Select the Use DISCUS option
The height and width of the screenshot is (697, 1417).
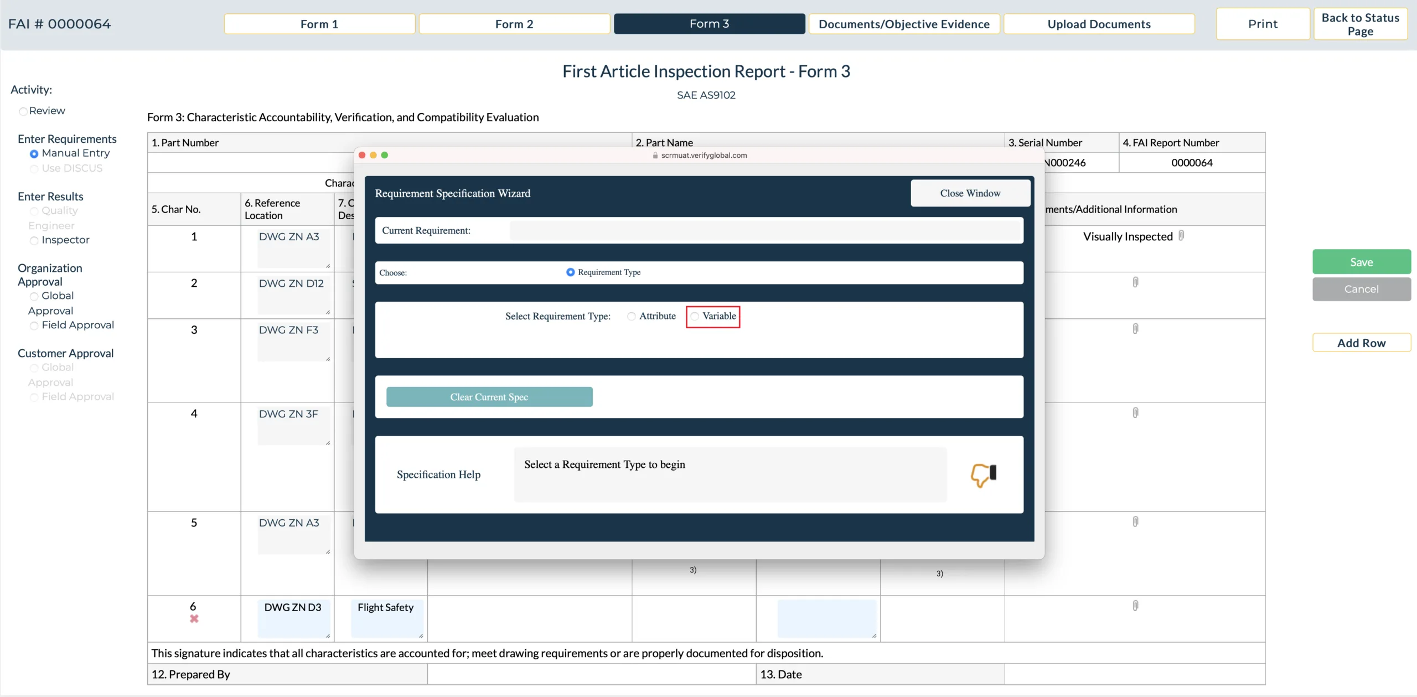tap(34, 169)
